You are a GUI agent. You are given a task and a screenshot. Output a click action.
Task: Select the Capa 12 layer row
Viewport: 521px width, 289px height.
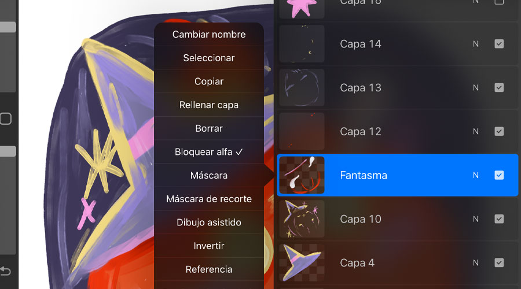[x=397, y=131]
